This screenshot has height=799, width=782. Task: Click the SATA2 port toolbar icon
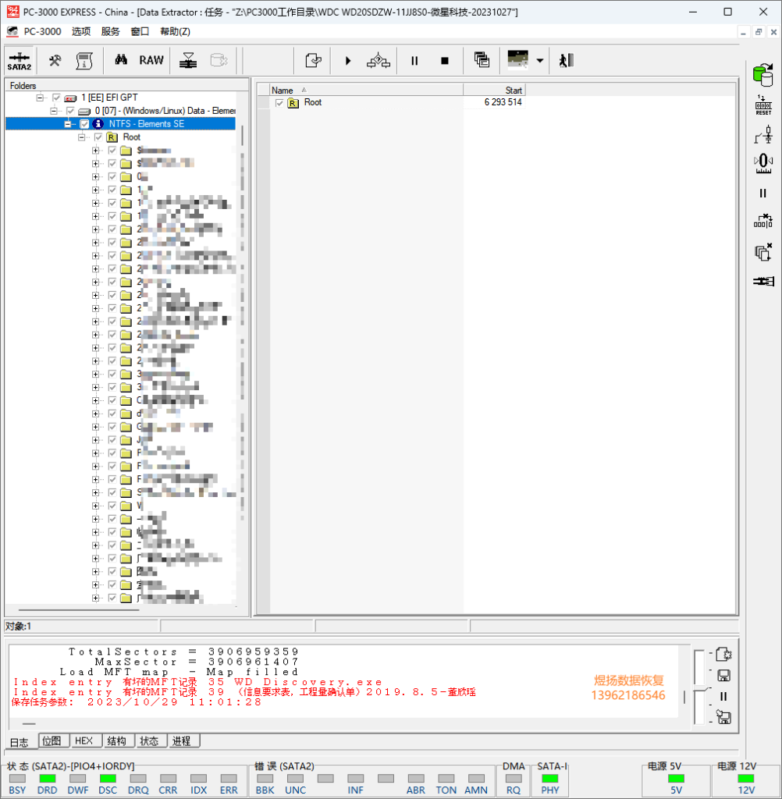20,61
